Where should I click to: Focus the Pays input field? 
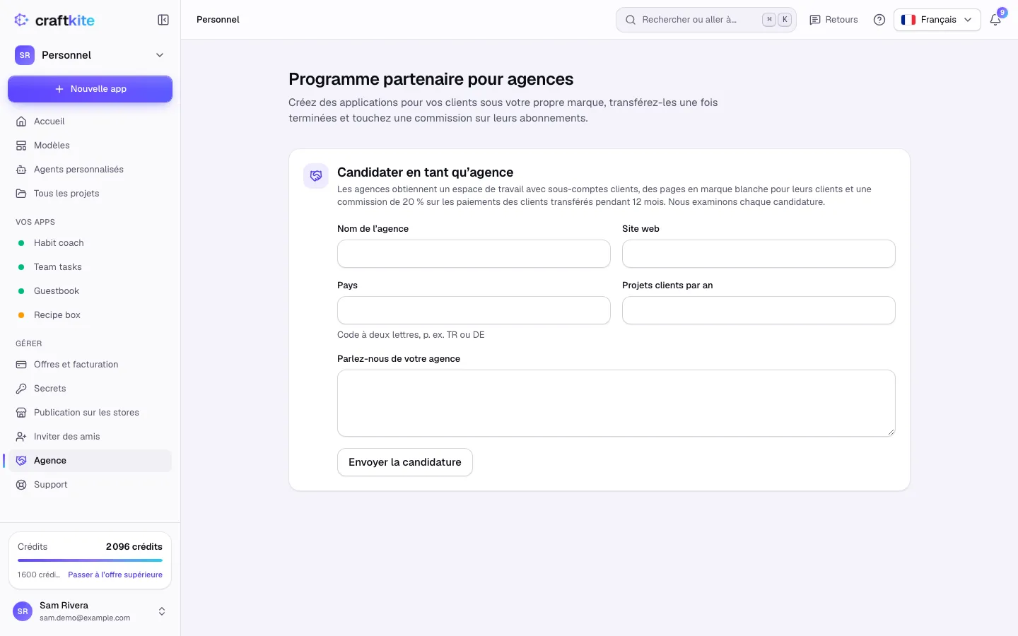coord(474,310)
